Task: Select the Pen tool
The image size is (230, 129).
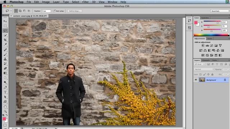Action: [x=5, y=87]
